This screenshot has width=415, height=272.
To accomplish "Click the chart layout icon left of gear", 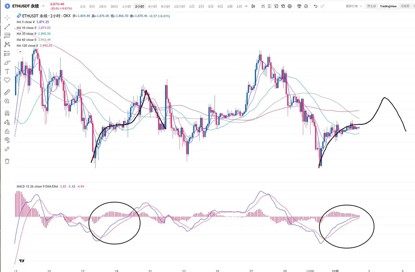I will [283, 6].
